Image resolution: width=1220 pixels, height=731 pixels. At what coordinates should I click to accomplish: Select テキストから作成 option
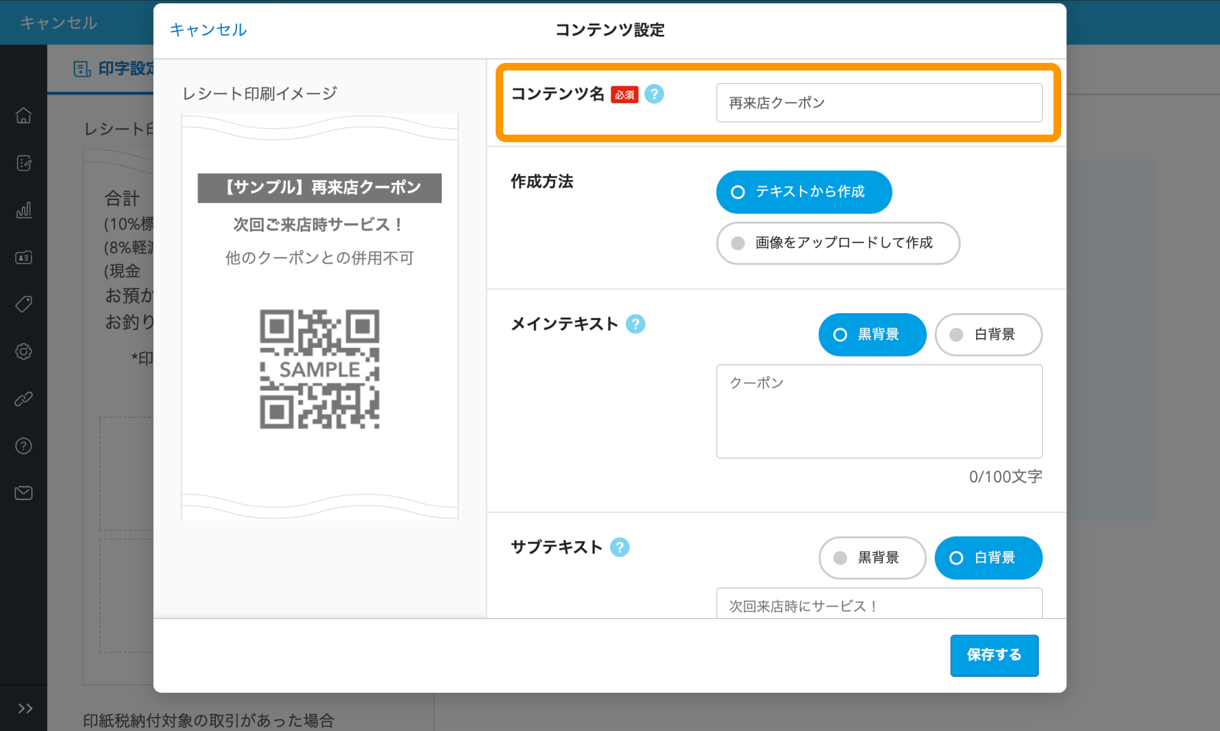point(804,192)
